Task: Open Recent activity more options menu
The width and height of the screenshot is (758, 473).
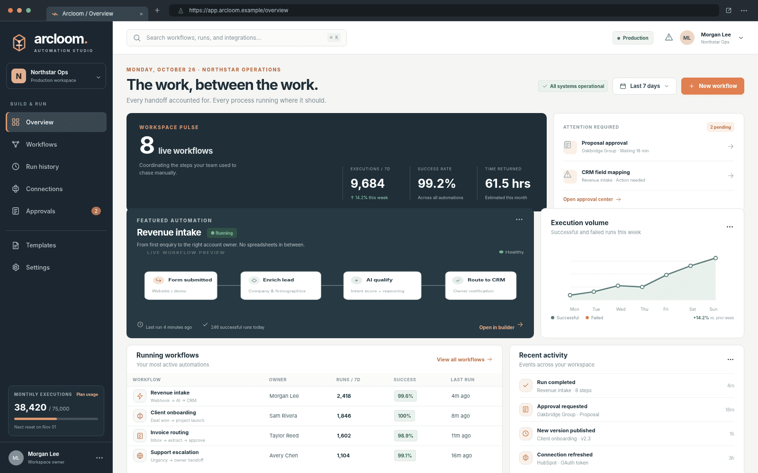Action: (730, 359)
